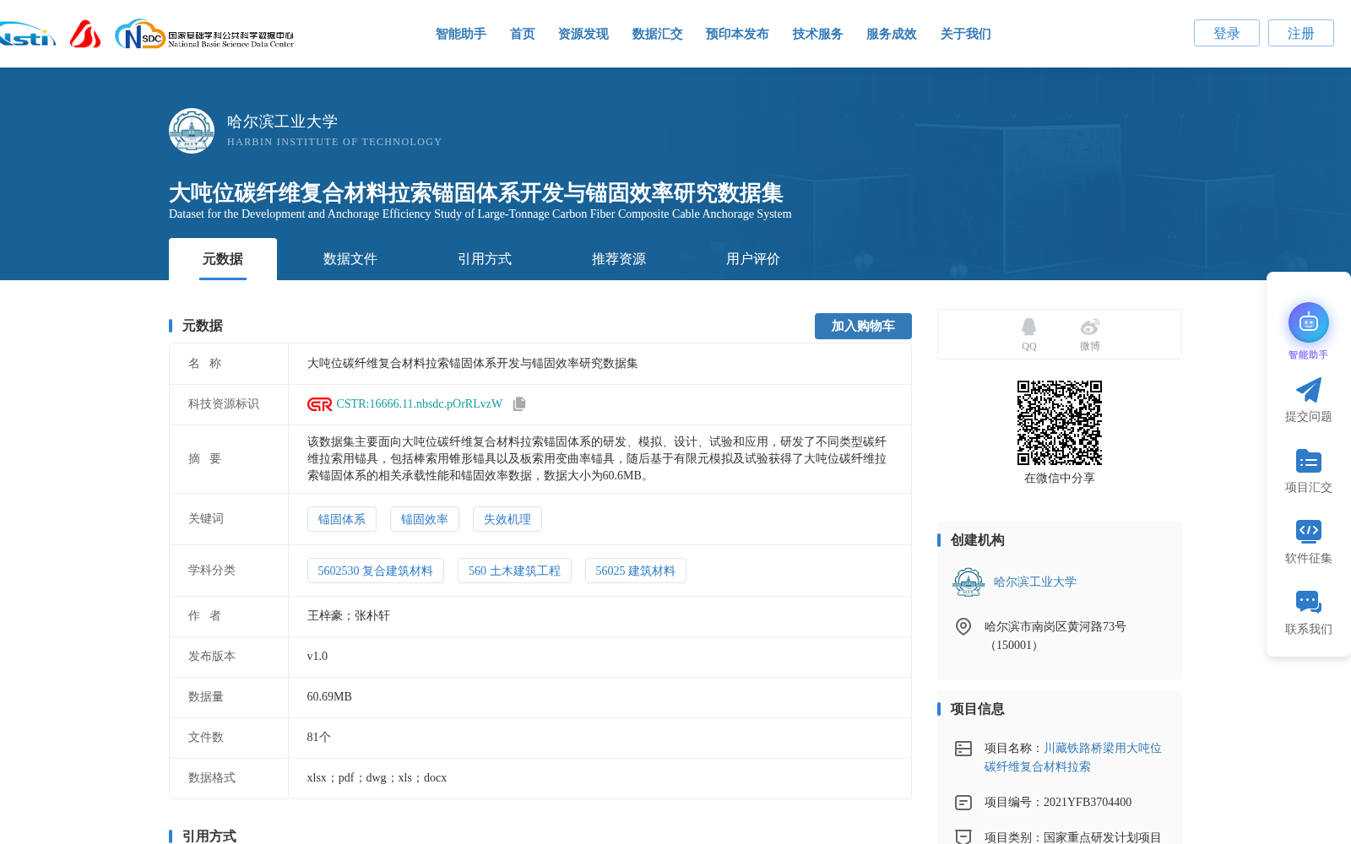Screen dimensions: 1351x844
Task: Open the 用户评价 tab
Action: (x=753, y=259)
